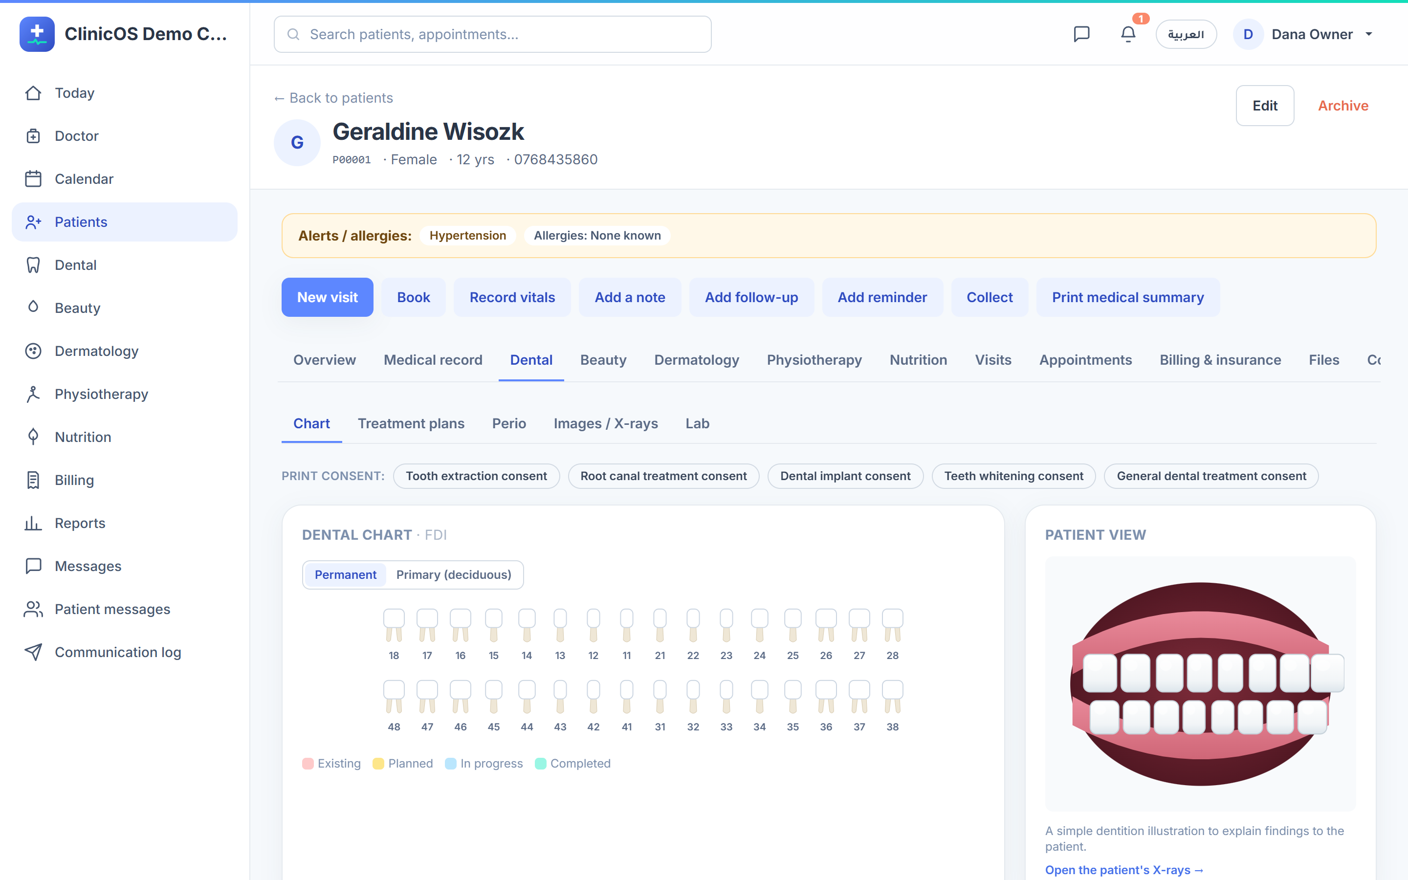The image size is (1408, 880).
Task: Open the Billing & insurance tab
Action: 1220,360
